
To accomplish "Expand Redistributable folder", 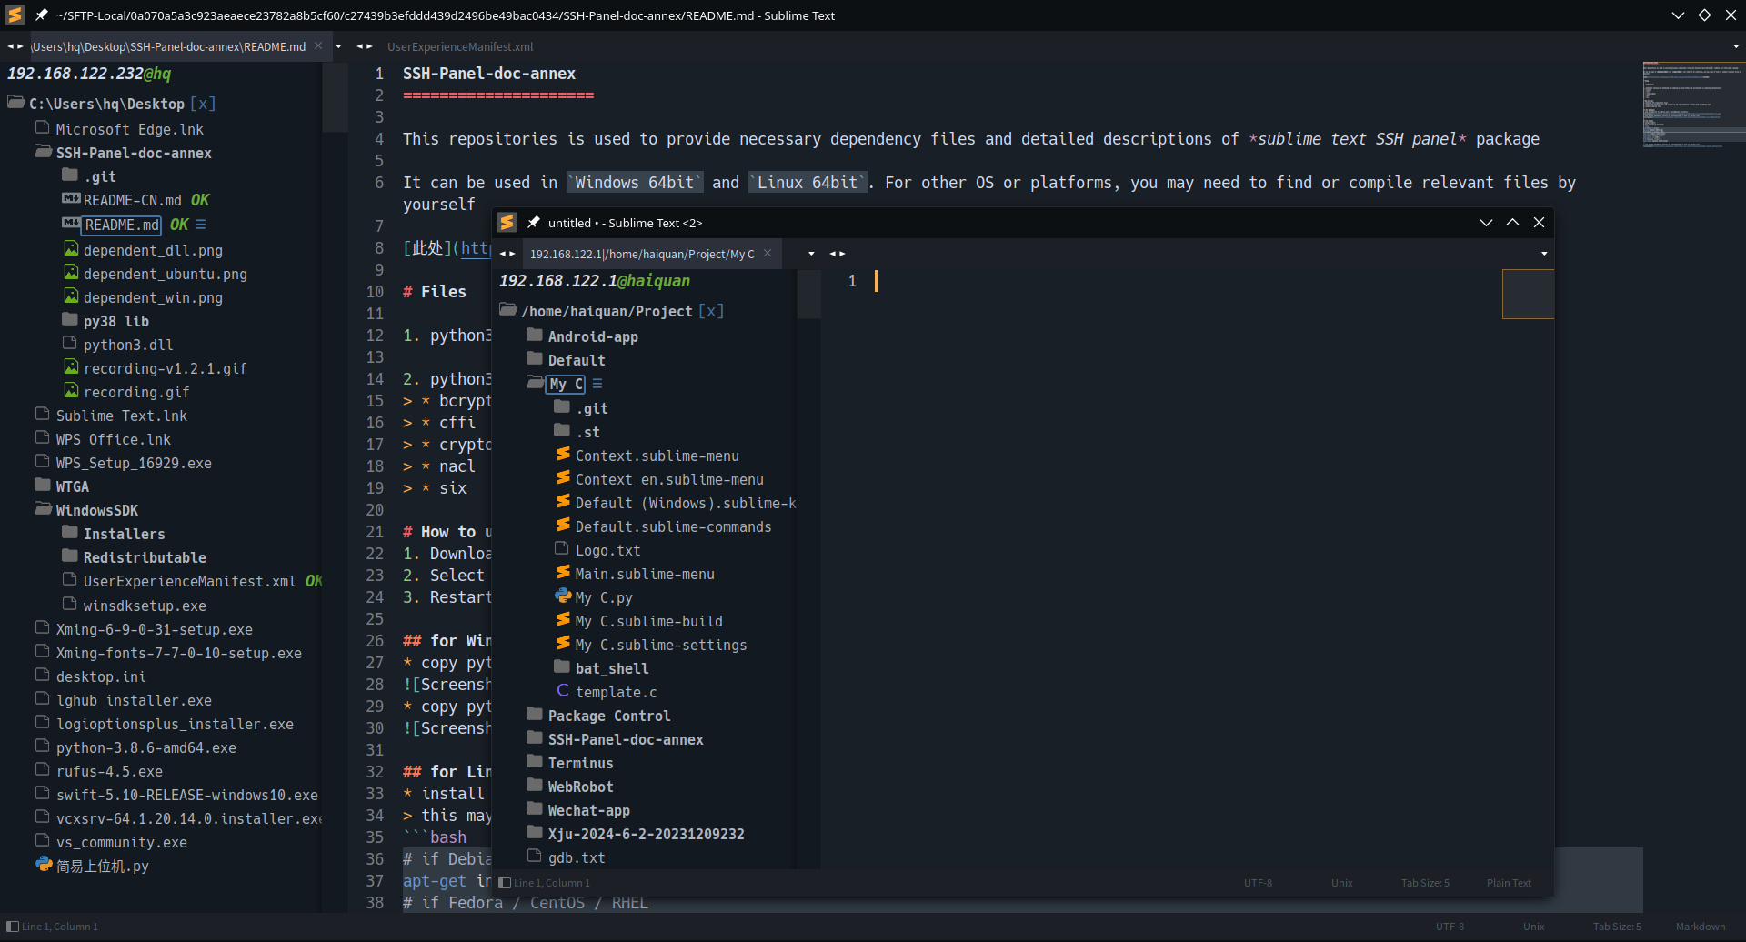I will point(70,556).
